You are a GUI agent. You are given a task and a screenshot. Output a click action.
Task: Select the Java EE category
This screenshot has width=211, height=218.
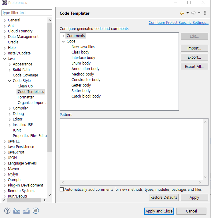click(14, 141)
